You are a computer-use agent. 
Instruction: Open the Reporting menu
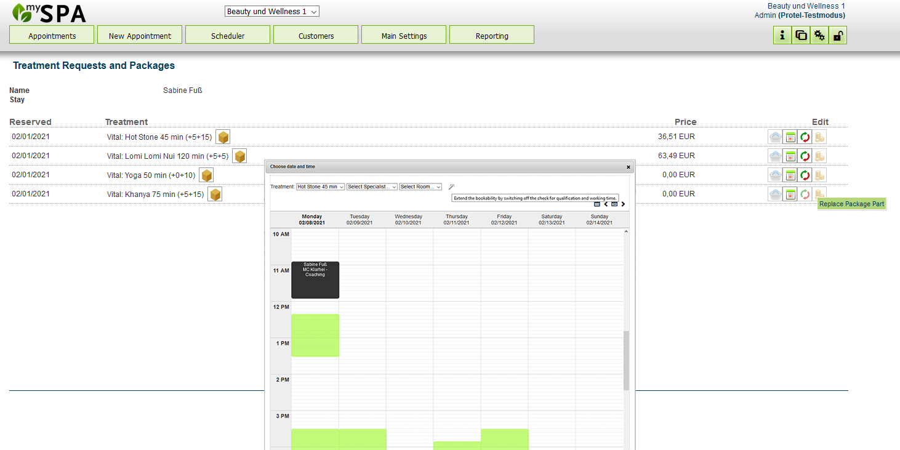[492, 36]
